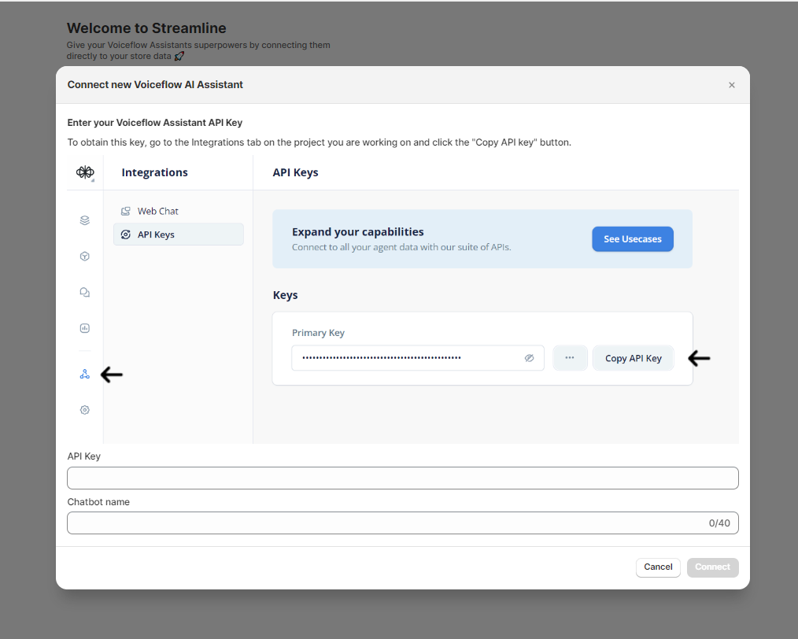
Task: Click the Primary Key label
Action: 318,333
